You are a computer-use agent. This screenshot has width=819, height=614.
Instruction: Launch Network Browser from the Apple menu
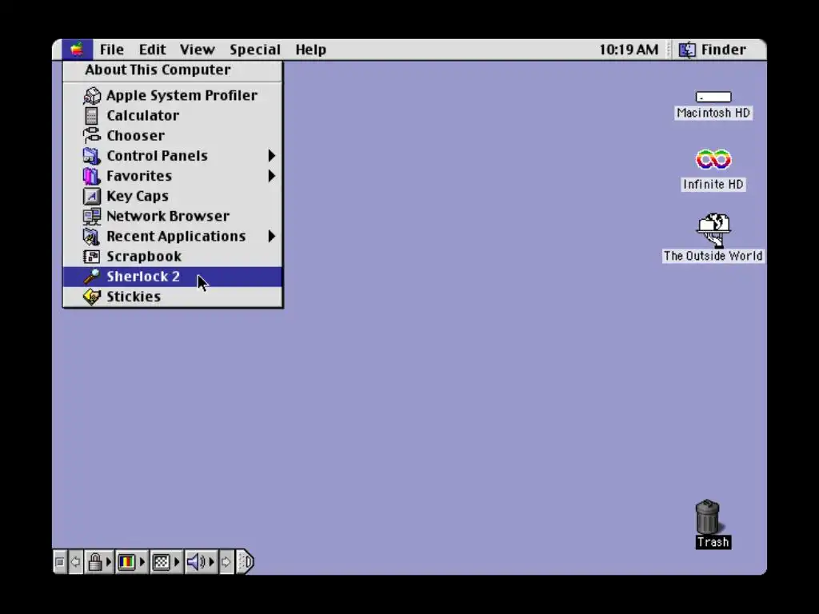(173, 216)
